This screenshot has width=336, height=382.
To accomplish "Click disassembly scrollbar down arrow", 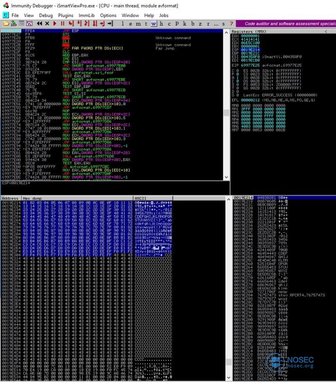I will click(226, 177).
